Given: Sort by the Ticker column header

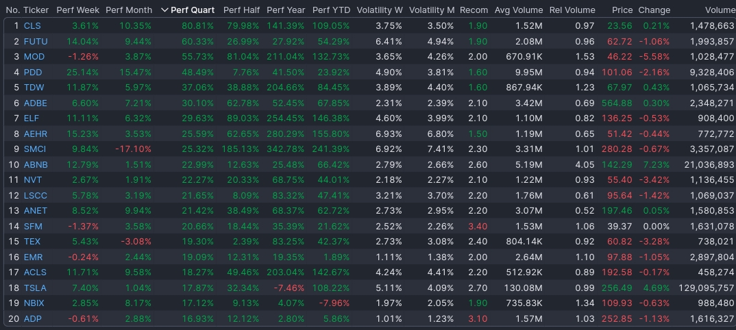Looking at the screenshot, I should click(x=36, y=10).
